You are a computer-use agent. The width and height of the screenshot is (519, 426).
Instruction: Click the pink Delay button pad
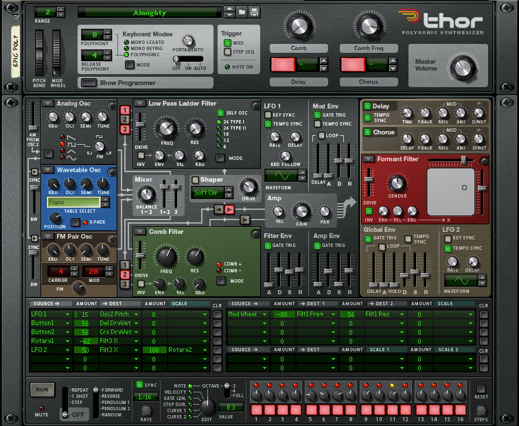[x=283, y=64]
